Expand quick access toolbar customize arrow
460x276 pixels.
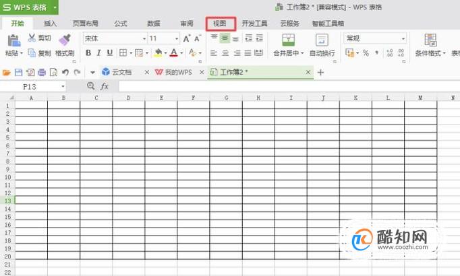(92, 73)
